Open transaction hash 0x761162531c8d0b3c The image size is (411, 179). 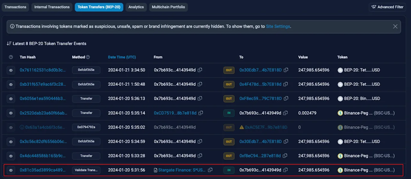click(43, 70)
